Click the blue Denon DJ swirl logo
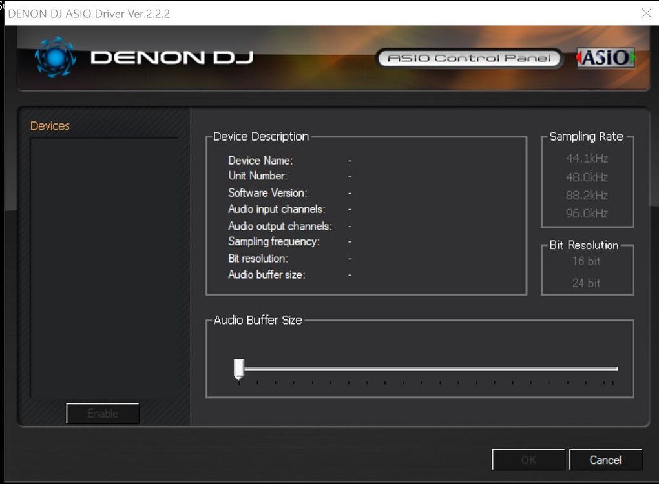The image size is (659, 484). [x=55, y=57]
